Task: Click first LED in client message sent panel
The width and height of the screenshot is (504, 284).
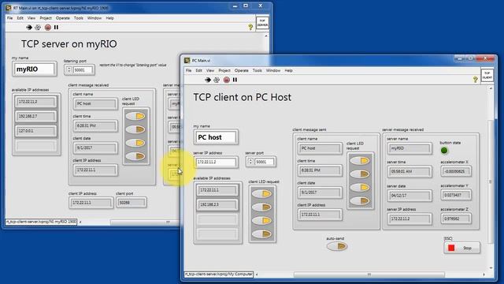Action: pyautogui.click(x=360, y=161)
